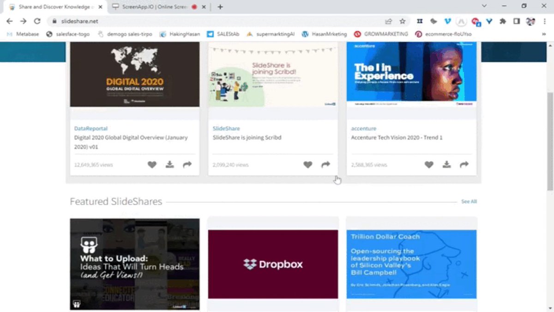Show more bookmarks with the double chevron
Image resolution: width=554 pixels, height=312 pixels.
tap(544, 34)
